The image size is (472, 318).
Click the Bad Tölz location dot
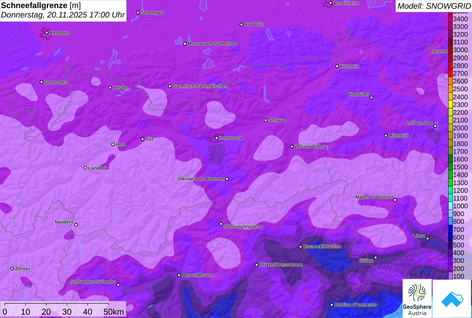pos(241,25)
